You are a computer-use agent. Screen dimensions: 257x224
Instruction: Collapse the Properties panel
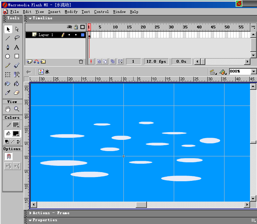[30, 220]
